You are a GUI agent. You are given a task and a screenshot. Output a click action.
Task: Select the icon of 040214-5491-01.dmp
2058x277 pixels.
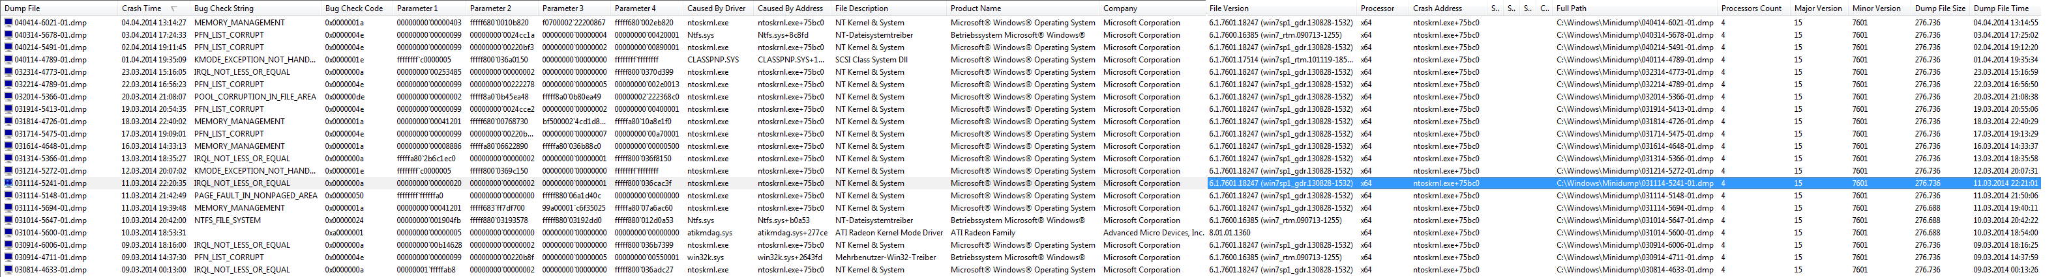click(8, 47)
